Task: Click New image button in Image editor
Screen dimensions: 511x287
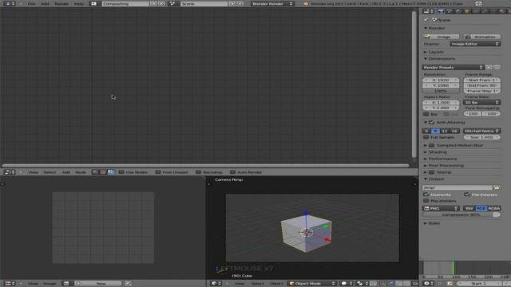Action: (x=98, y=284)
